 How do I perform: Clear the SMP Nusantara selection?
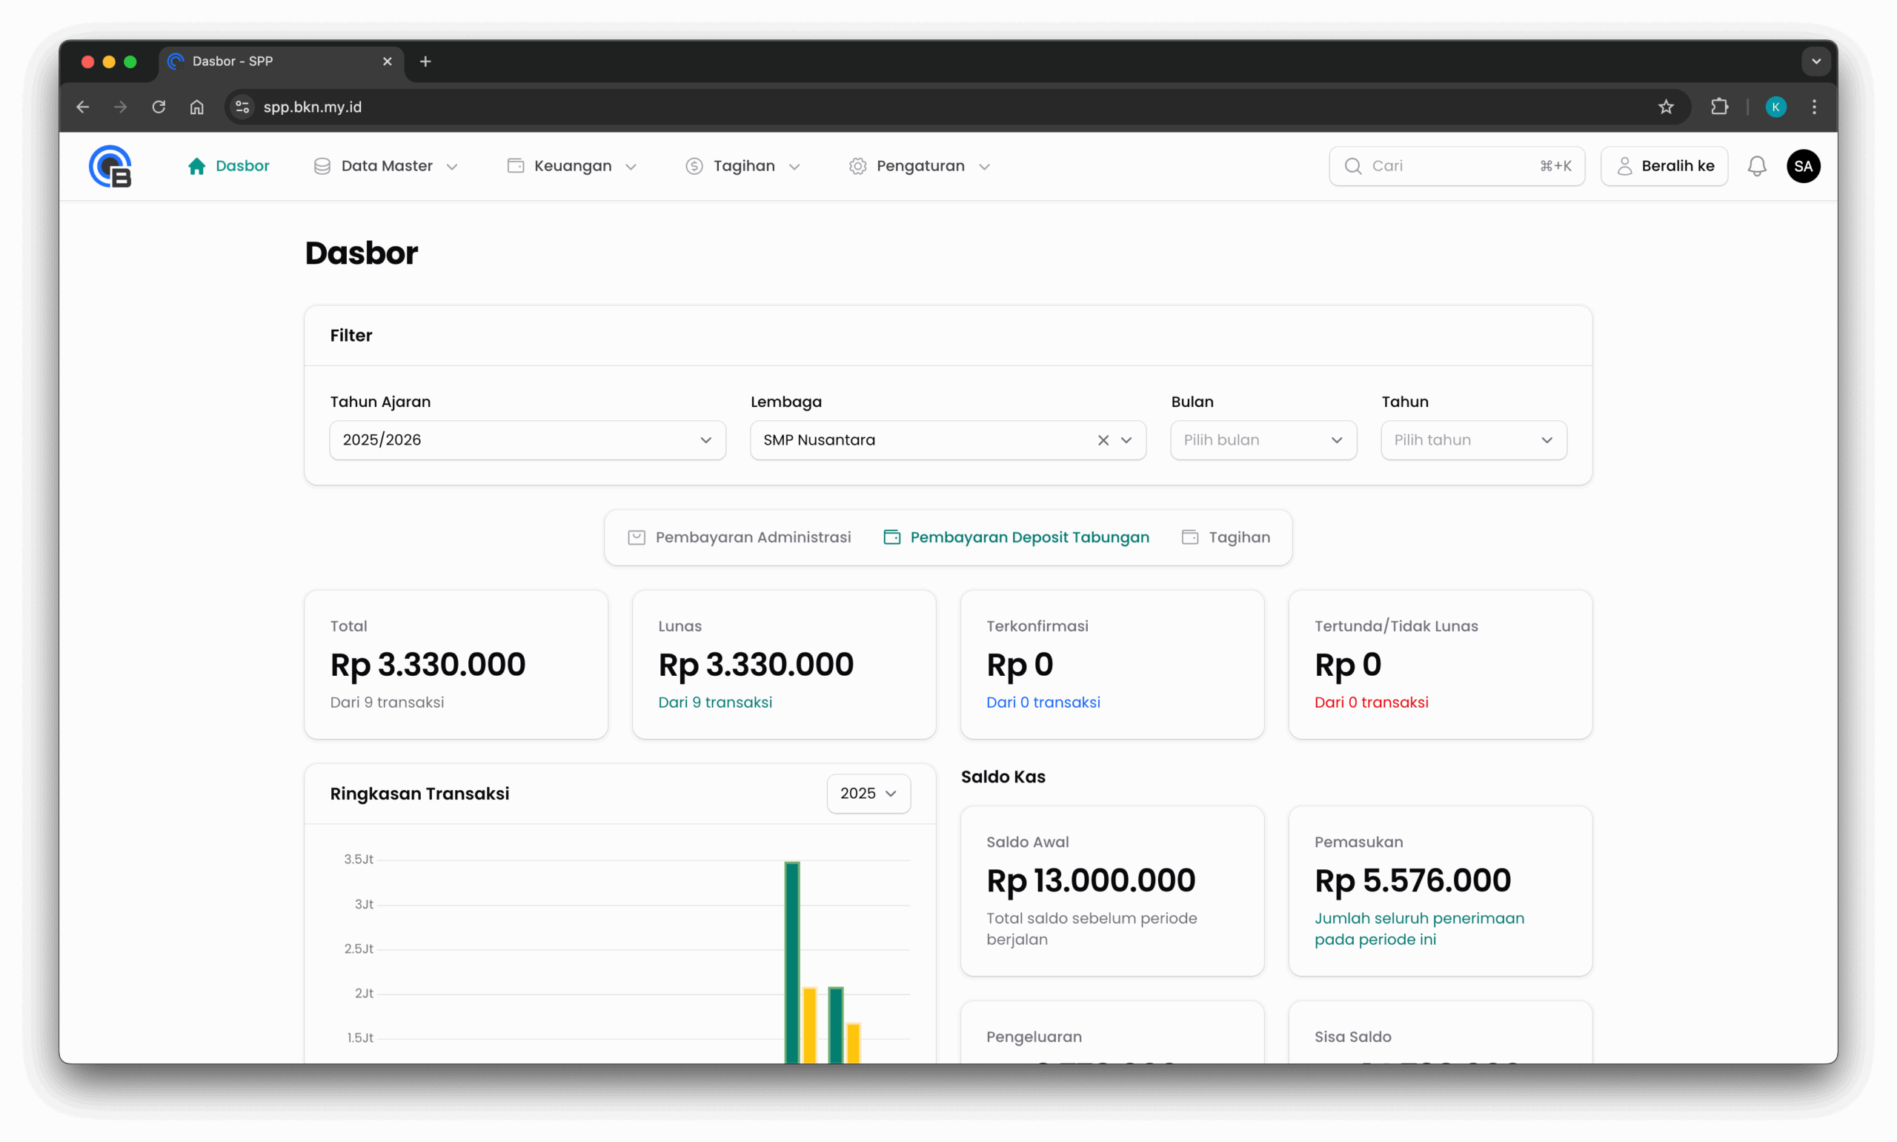[1103, 440]
